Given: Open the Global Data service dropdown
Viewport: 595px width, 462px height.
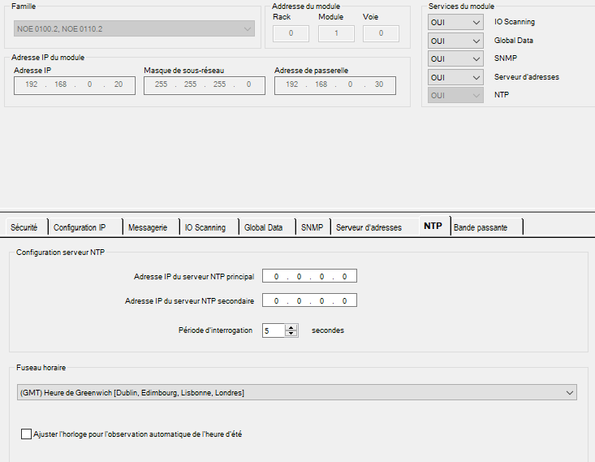Looking at the screenshot, I should click(x=455, y=41).
